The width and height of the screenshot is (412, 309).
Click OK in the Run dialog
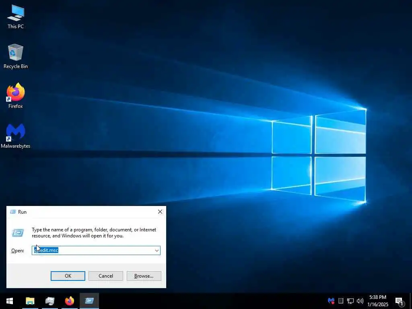click(68, 276)
